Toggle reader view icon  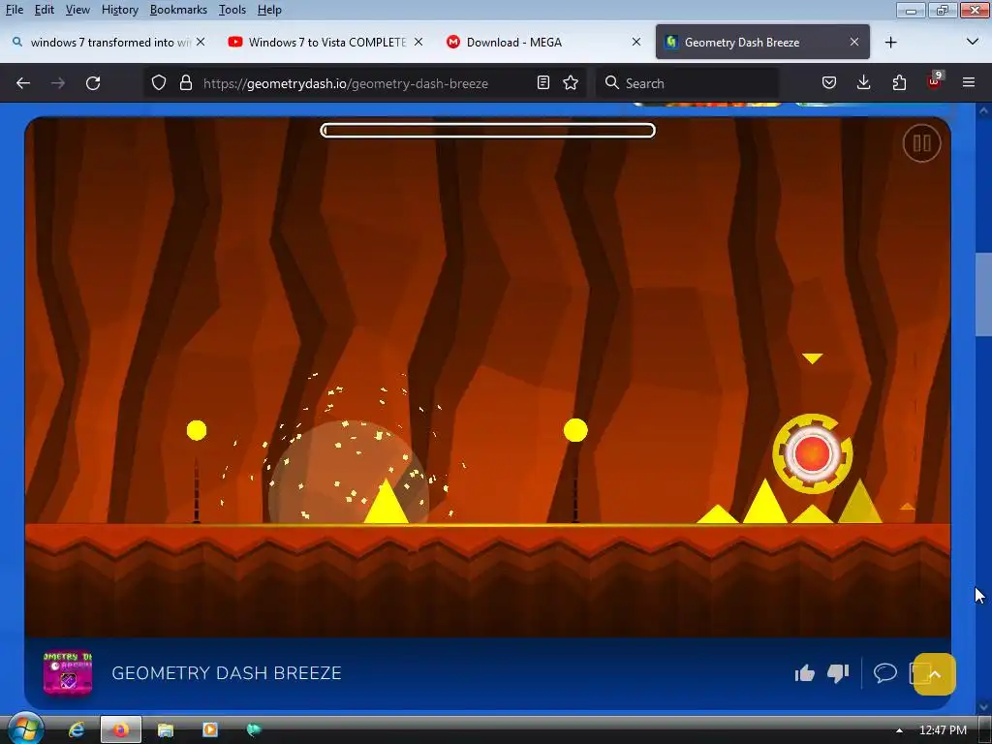point(542,83)
